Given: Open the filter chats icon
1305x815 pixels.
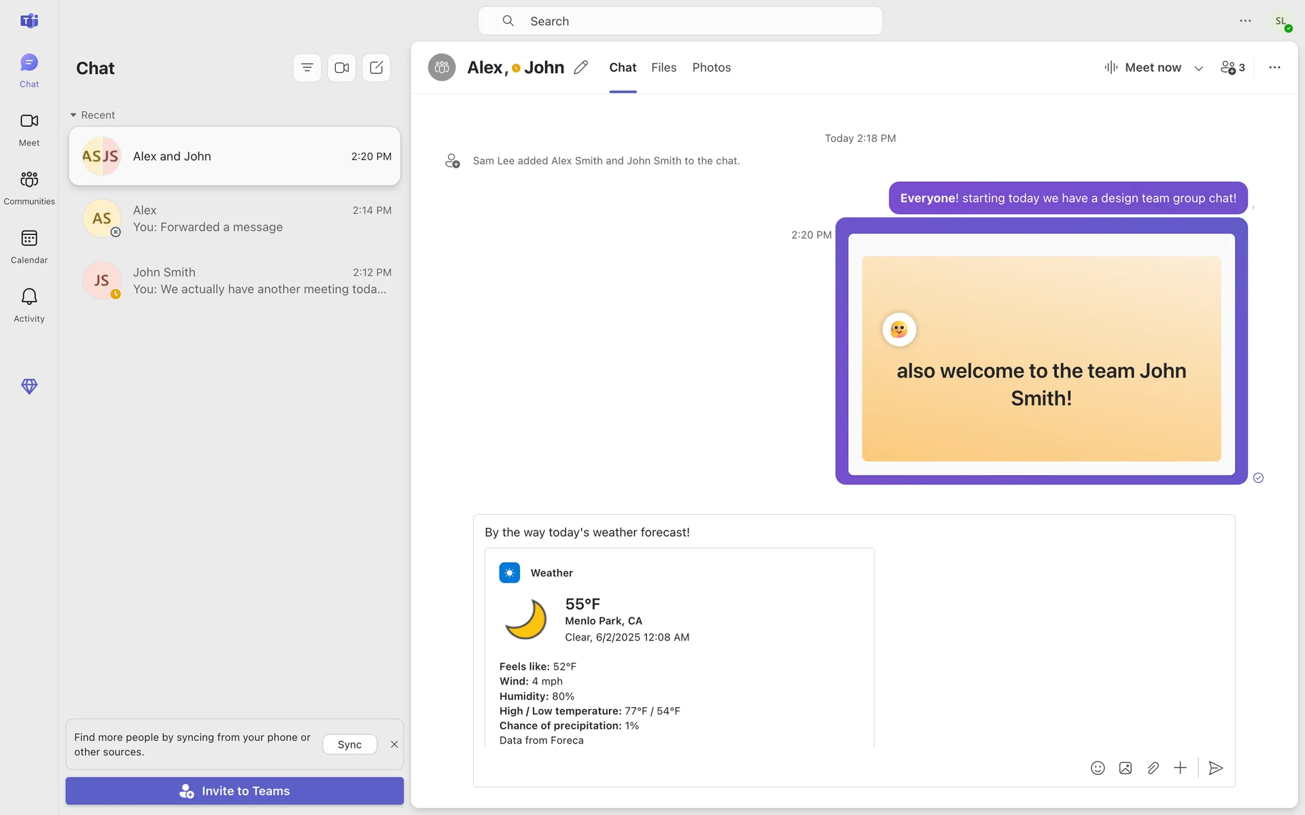Looking at the screenshot, I should [x=307, y=68].
